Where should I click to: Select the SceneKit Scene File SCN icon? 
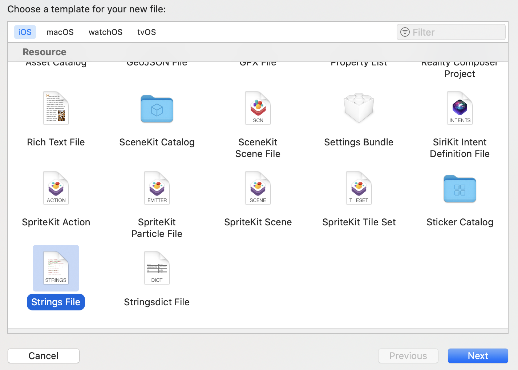pos(258,108)
